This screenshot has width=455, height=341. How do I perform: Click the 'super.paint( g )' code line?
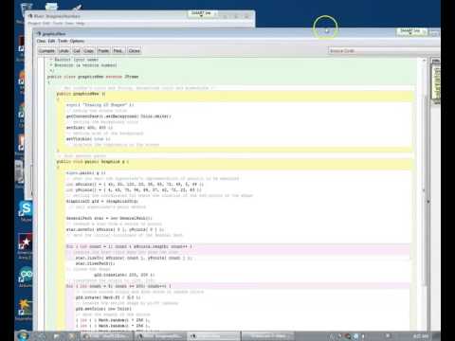[86, 173]
